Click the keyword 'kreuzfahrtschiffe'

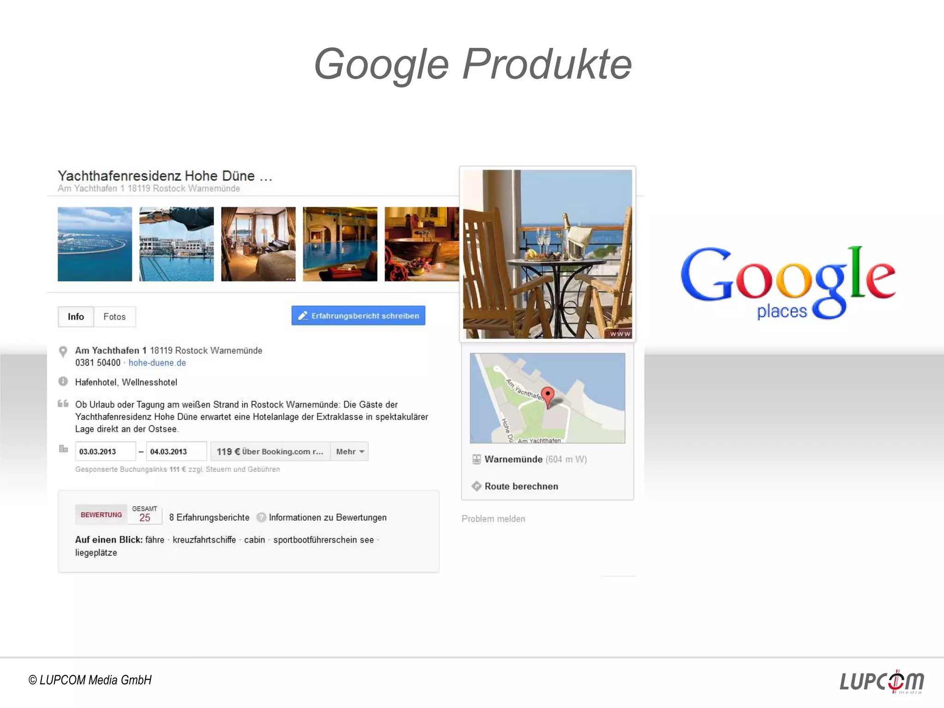coord(204,539)
